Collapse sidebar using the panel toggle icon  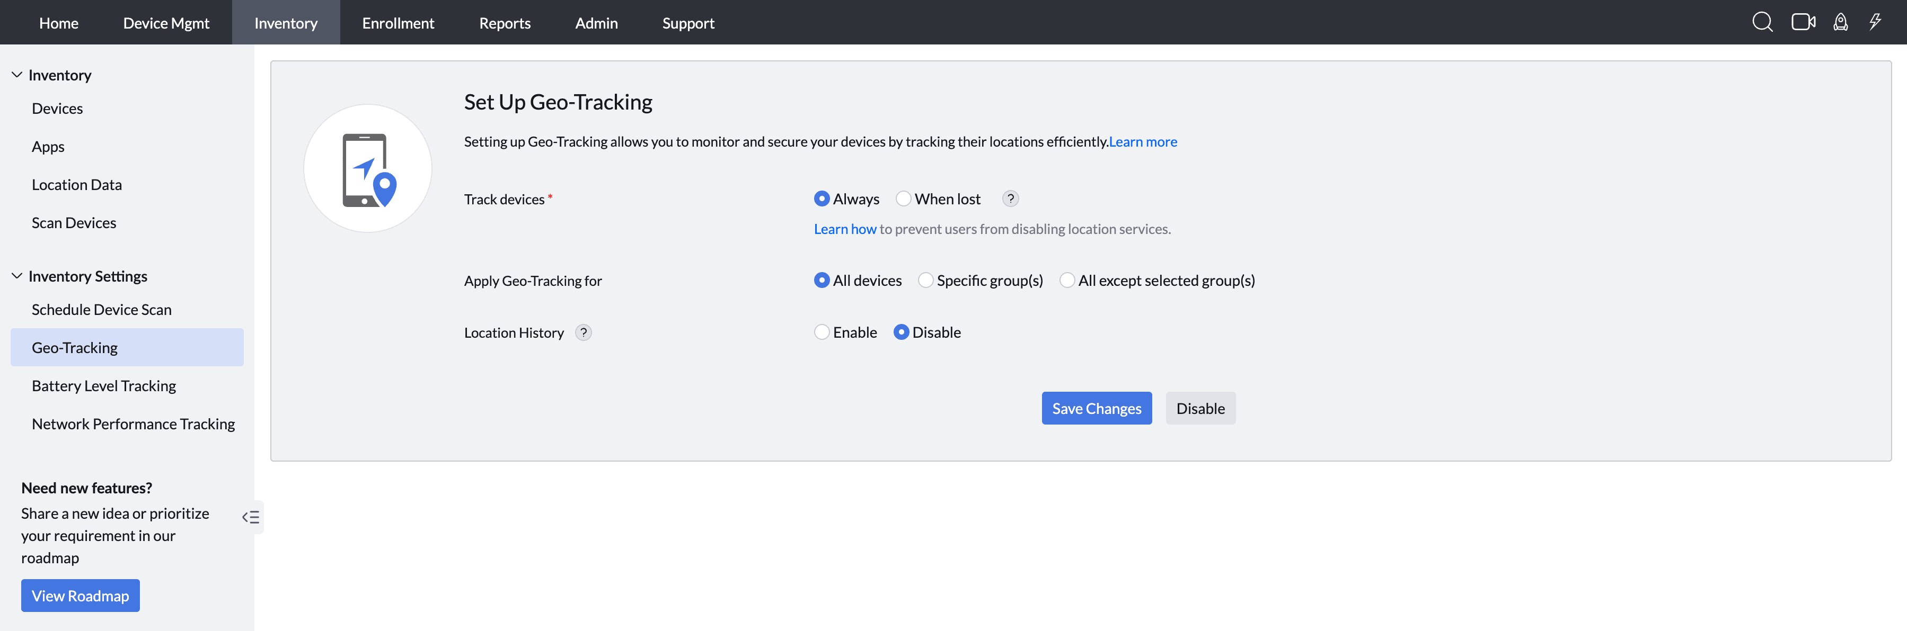[x=251, y=517]
